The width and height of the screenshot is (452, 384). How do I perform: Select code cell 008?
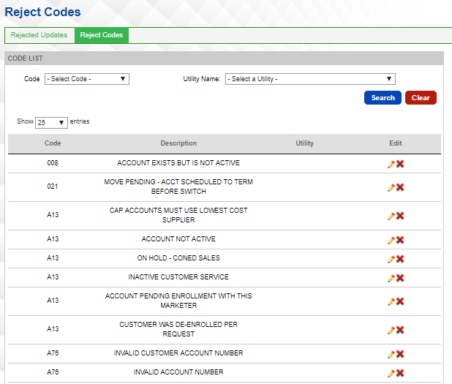pos(53,163)
